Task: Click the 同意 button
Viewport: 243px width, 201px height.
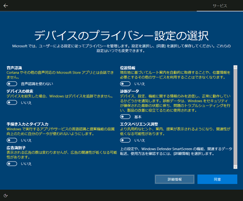Action: coord(217,179)
